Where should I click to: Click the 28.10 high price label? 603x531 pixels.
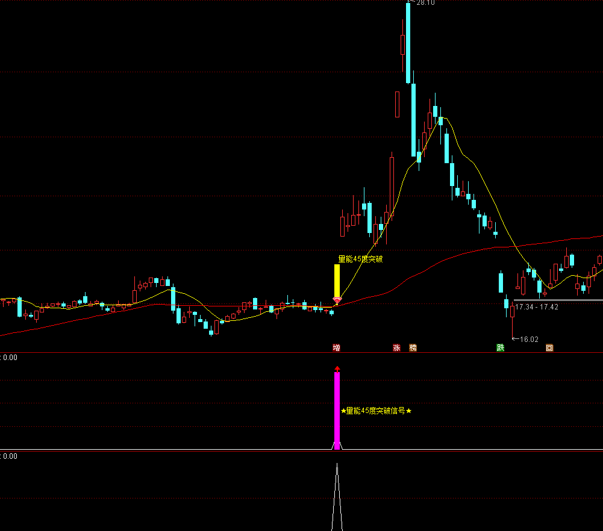coord(425,3)
